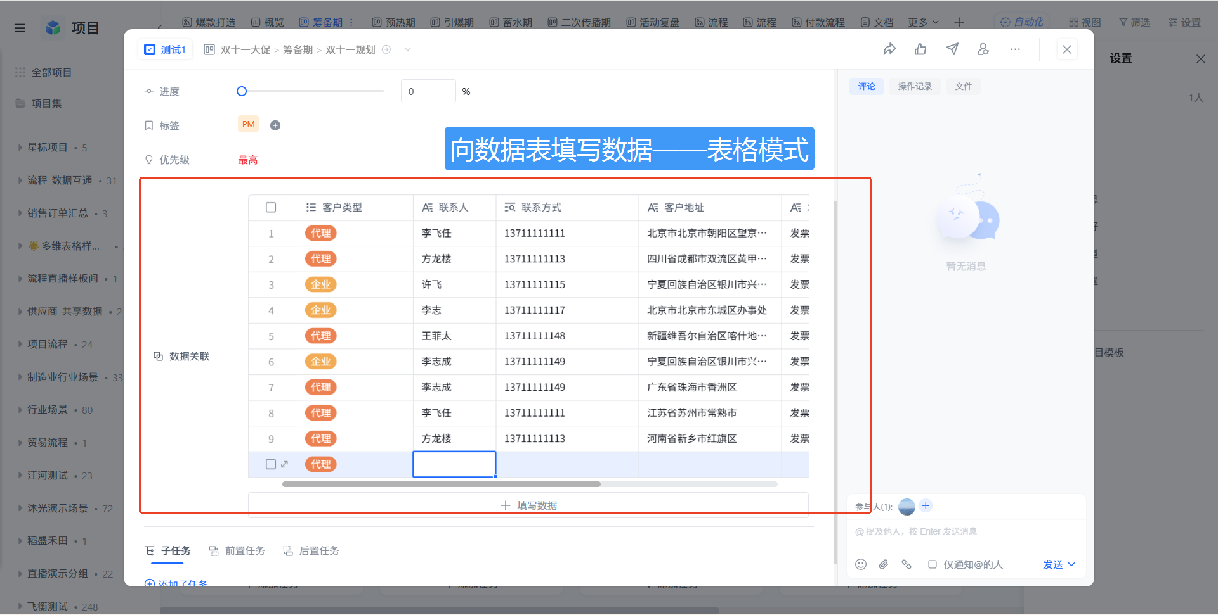Switch to the 文件 tab
1218x615 pixels.
(963, 86)
